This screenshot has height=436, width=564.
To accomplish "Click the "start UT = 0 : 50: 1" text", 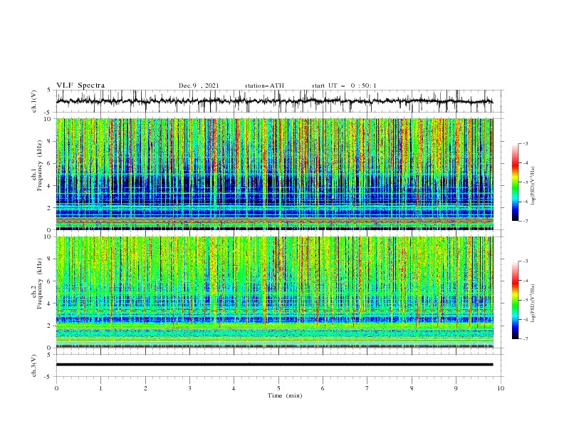I will pyautogui.click(x=344, y=85).
